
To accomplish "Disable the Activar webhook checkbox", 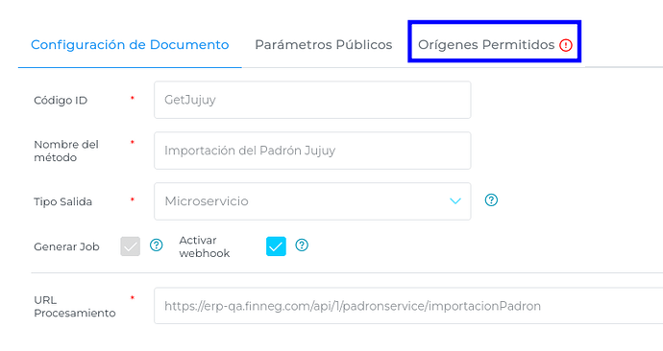I will click(x=276, y=246).
